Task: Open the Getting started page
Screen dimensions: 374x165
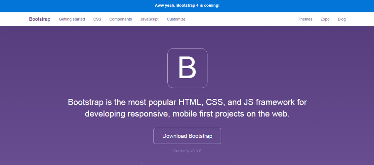Action: point(72,19)
